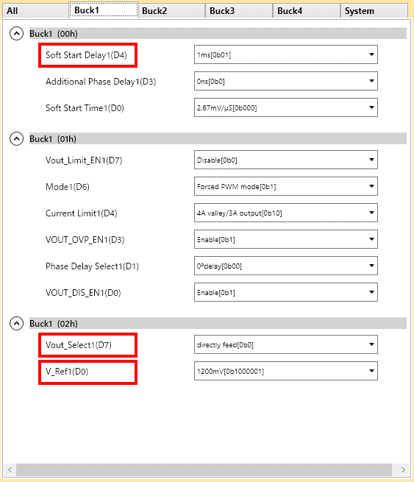
Task: Open the VOUT_OVP_EN1 dropdown arrow
Action: click(x=371, y=239)
